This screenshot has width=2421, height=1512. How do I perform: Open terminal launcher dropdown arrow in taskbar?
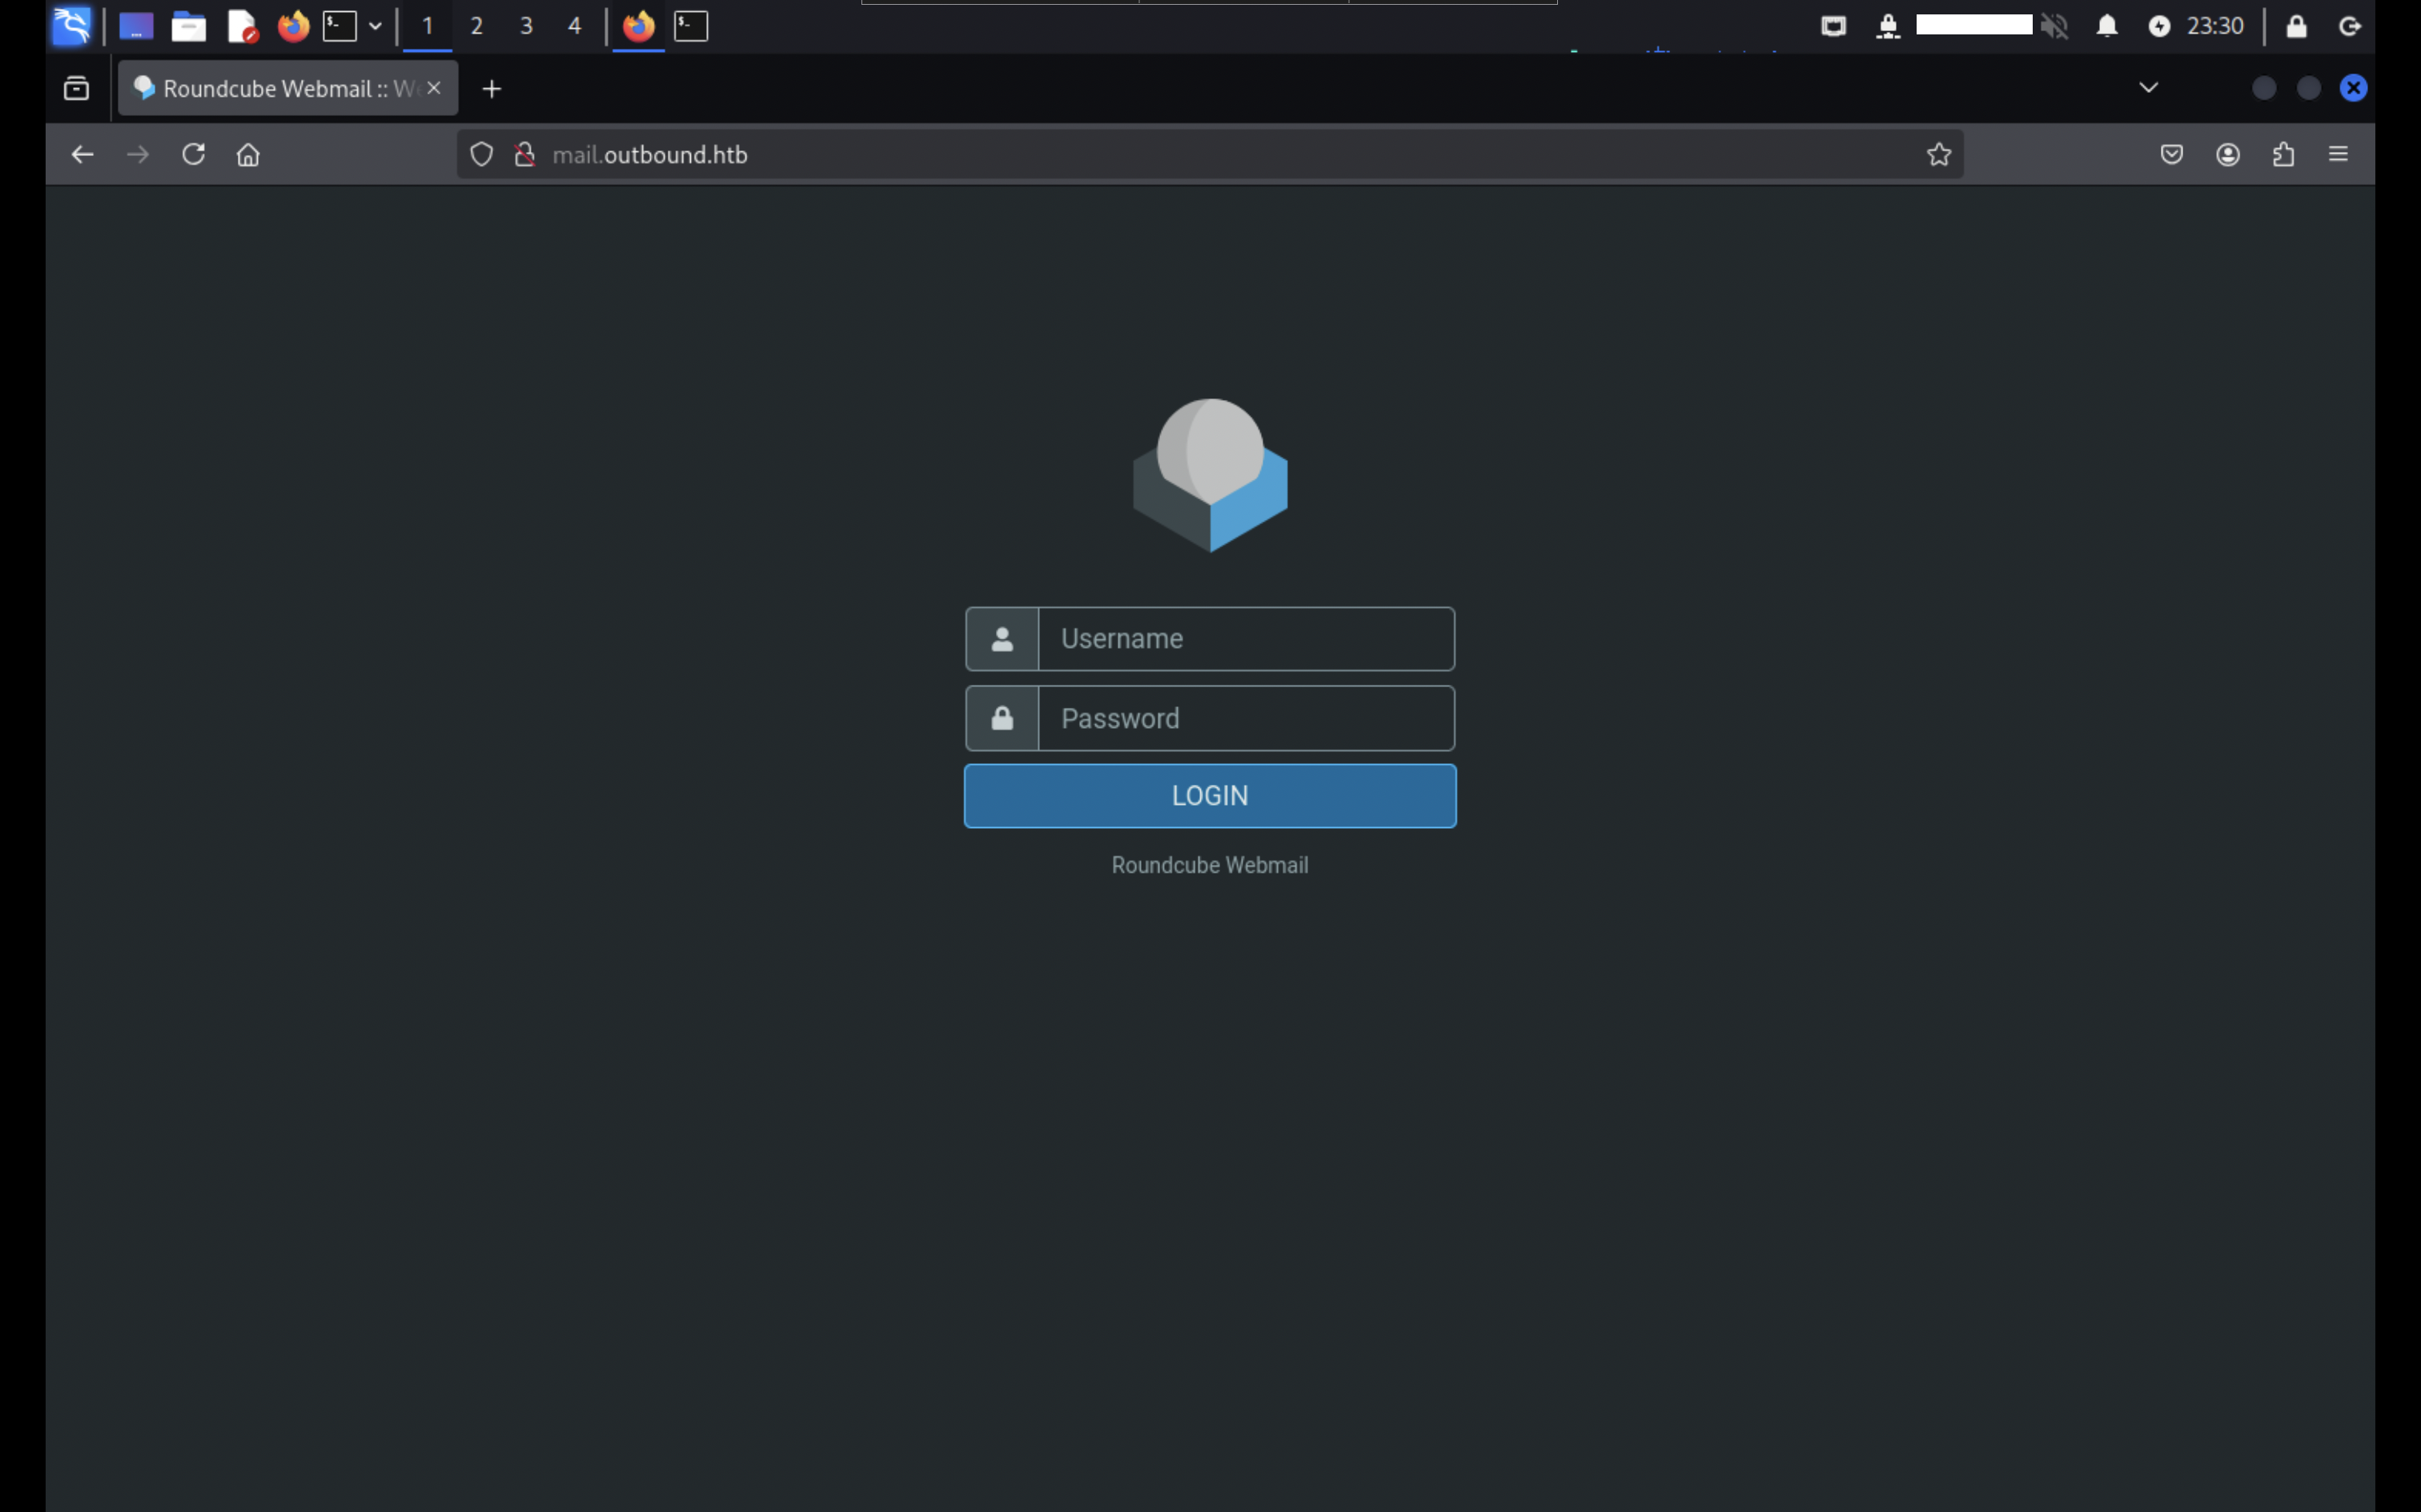coord(375,26)
